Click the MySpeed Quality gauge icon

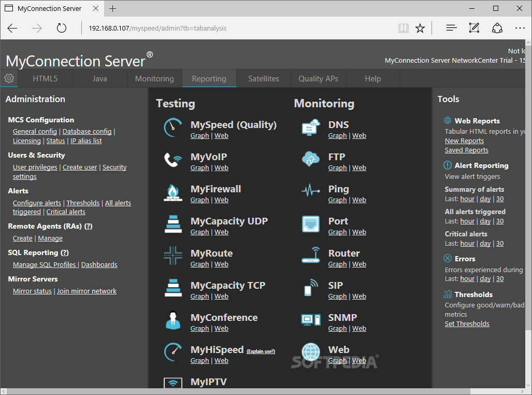click(x=173, y=128)
